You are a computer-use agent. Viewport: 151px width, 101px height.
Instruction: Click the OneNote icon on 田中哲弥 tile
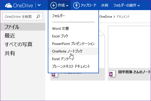tap(112, 74)
